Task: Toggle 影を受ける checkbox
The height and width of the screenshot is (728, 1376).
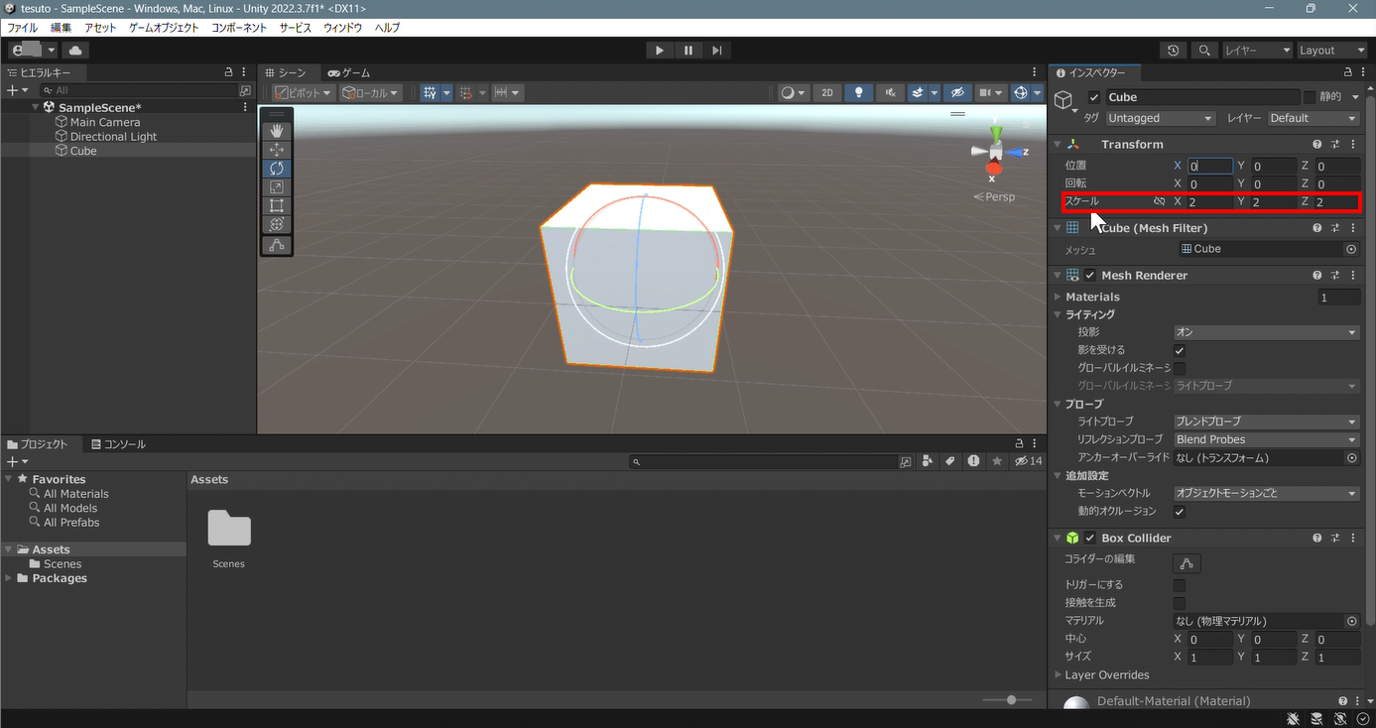Action: tap(1180, 350)
